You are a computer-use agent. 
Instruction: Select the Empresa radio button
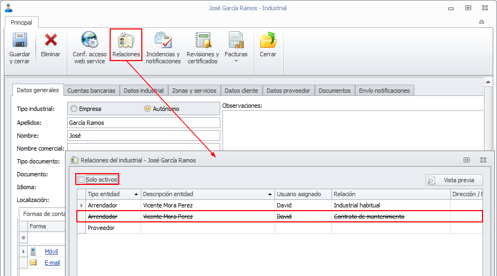pos(74,108)
